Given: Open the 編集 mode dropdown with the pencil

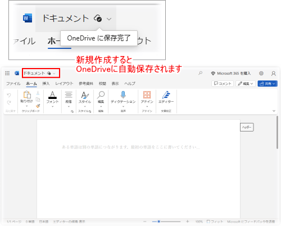Looking at the screenshot, I should pyautogui.click(x=246, y=84).
